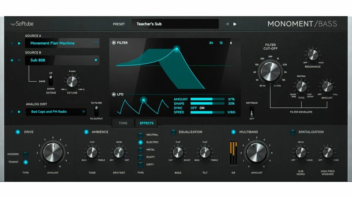Viewport: 352px width, 198px height.
Task: Go to next preset with right arrow
Action: tap(235, 24)
